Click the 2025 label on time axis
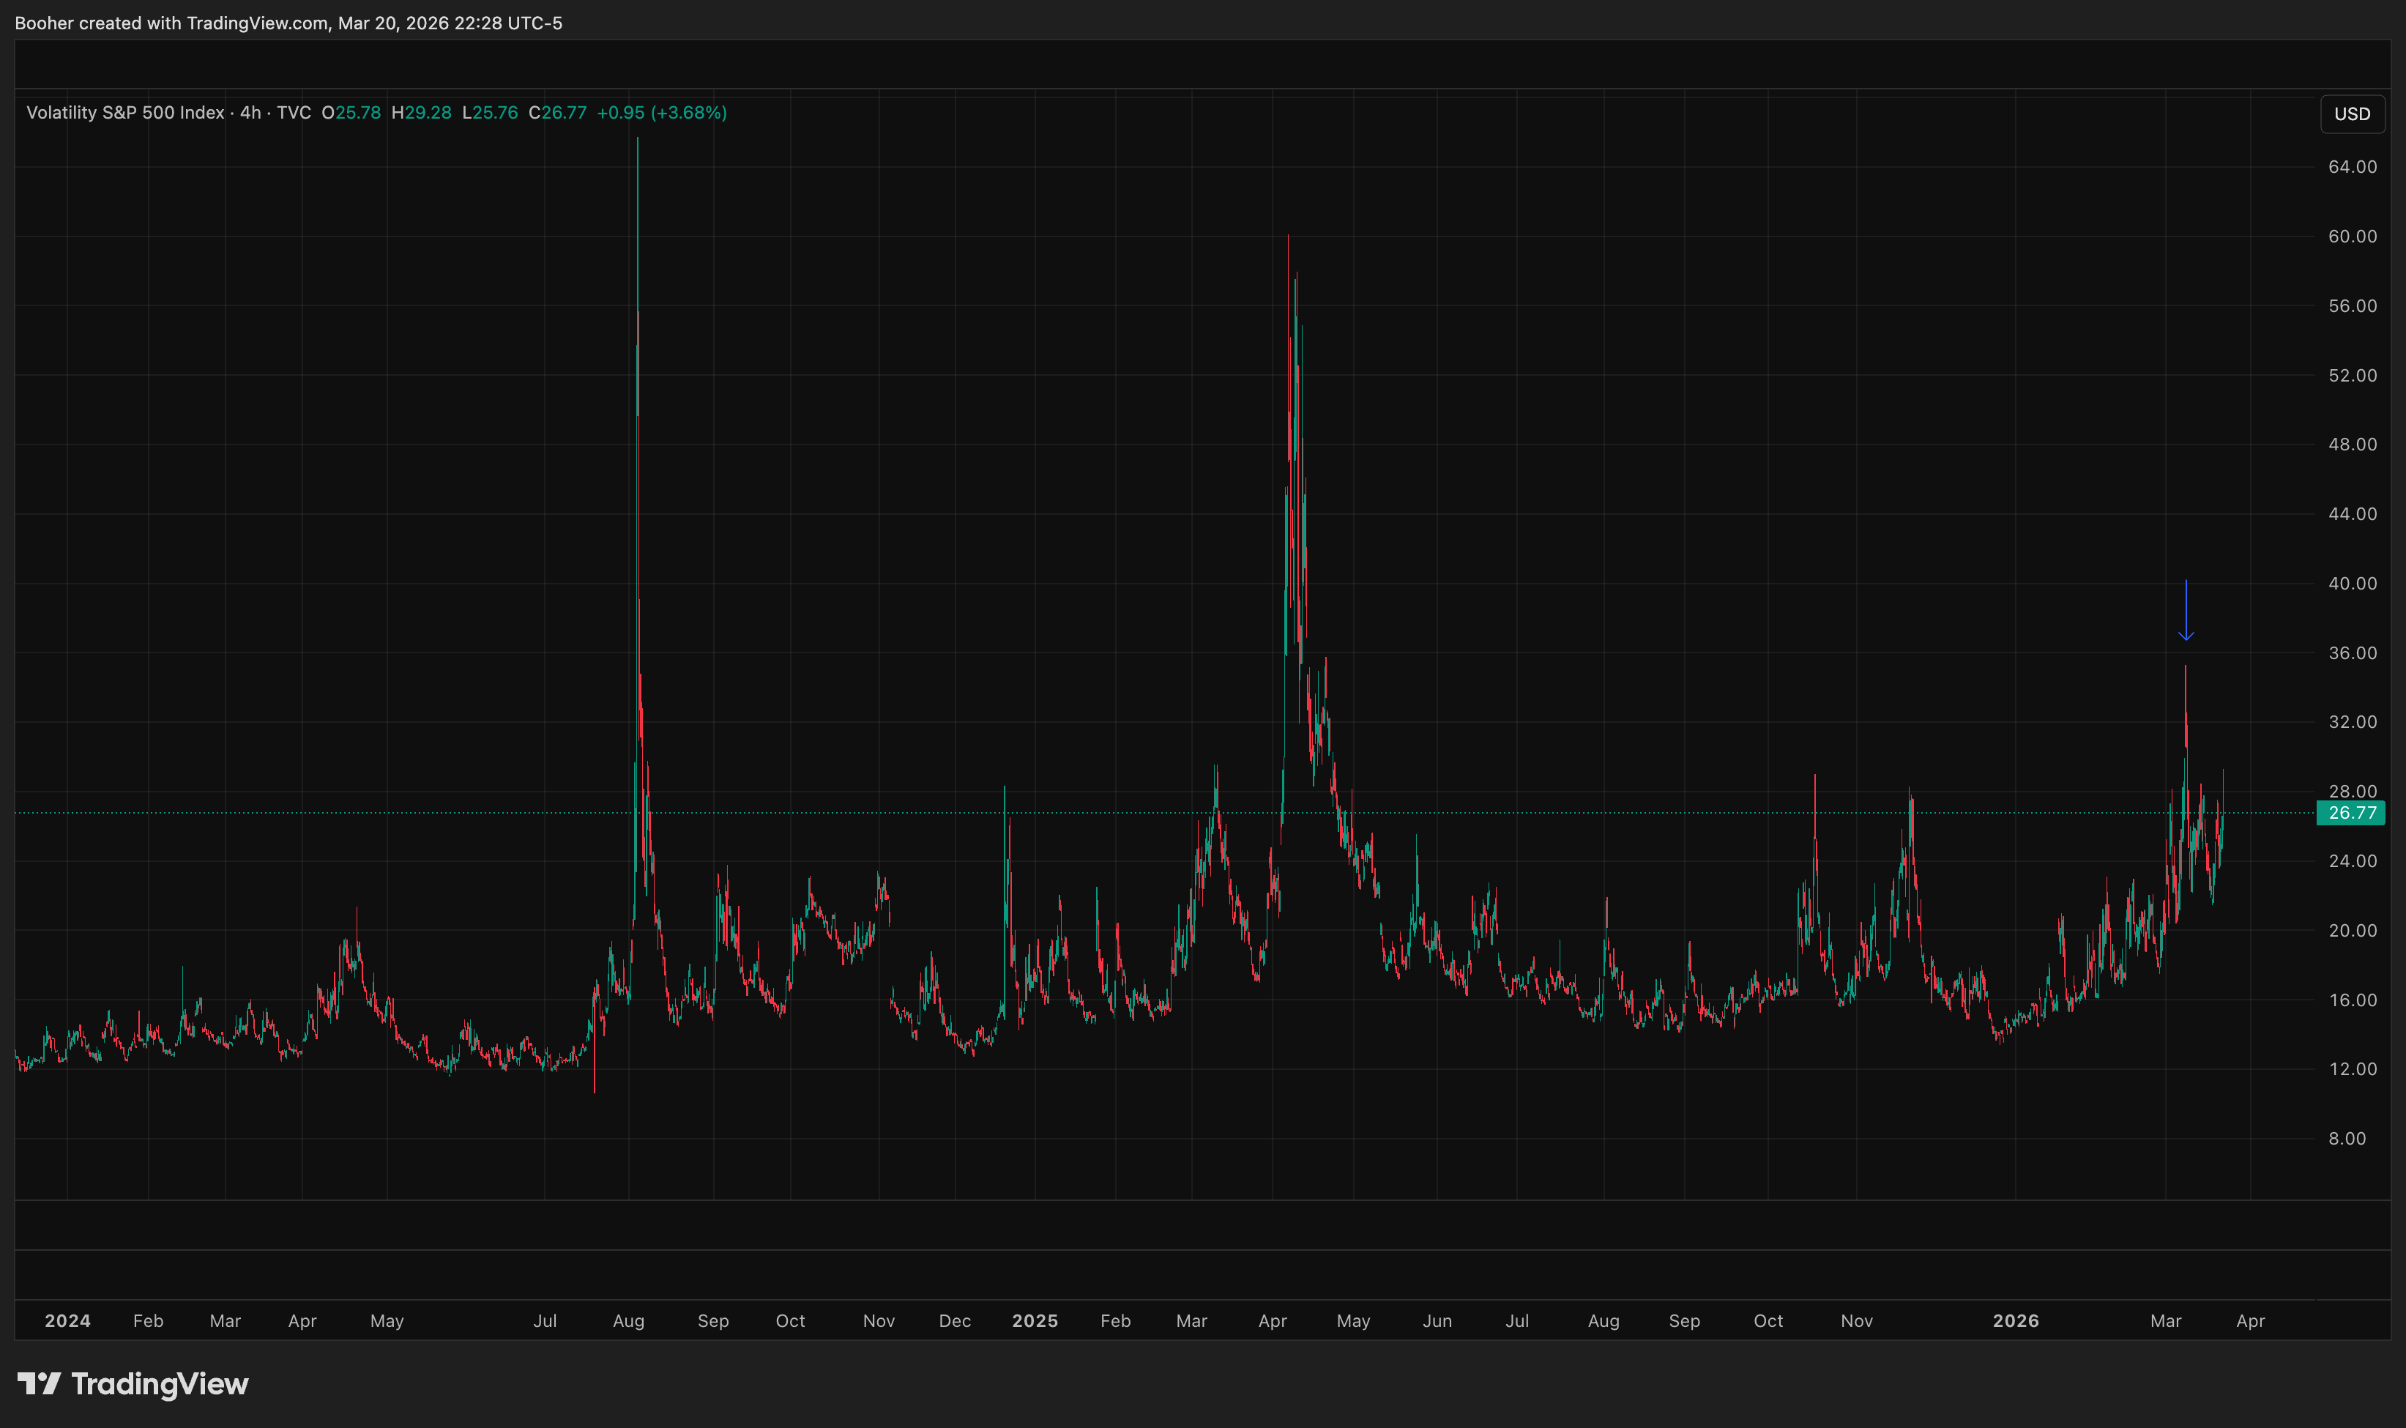 [x=1034, y=1320]
